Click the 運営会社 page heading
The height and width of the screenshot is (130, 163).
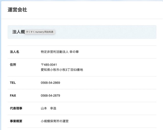click(17, 10)
